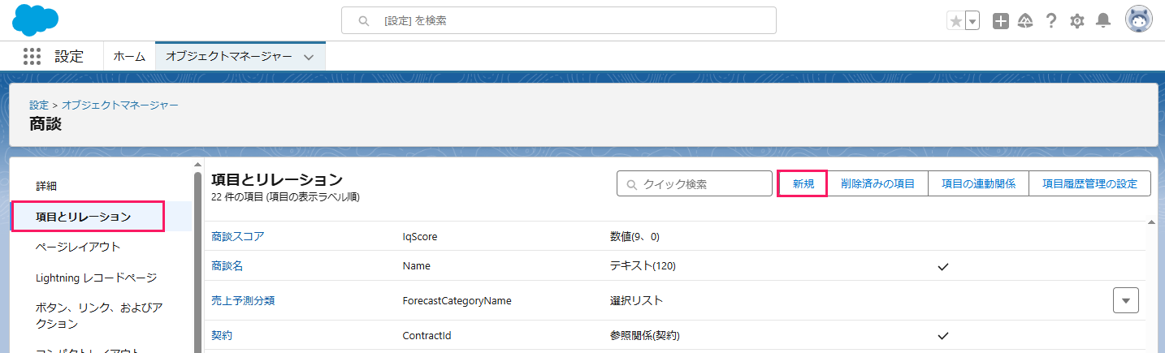Viewport: 1165px width, 353px height.
Task: Click the Salesforce cloud logo
Action: pos(36,20)
